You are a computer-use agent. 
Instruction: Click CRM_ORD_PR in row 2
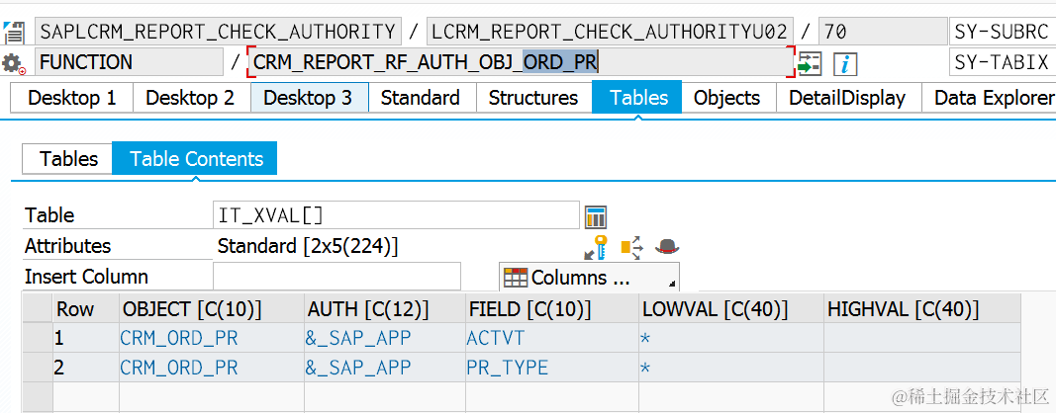[x=212, y=368]
